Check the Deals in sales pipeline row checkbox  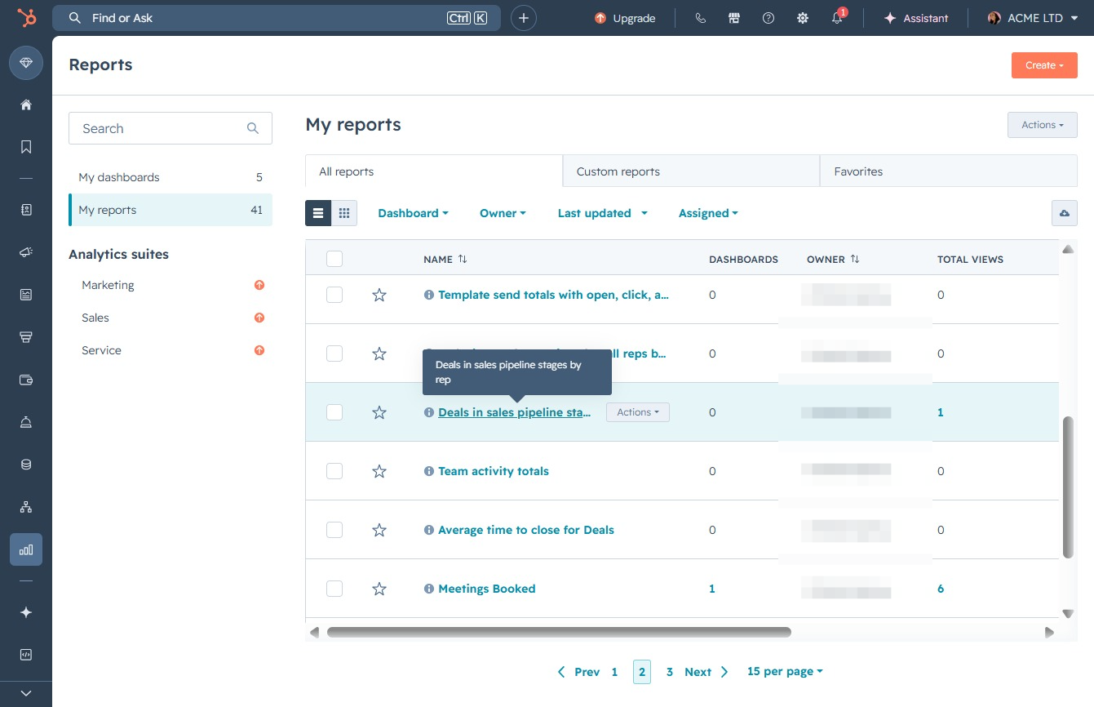pyautogui.click(x=334, y=412)
